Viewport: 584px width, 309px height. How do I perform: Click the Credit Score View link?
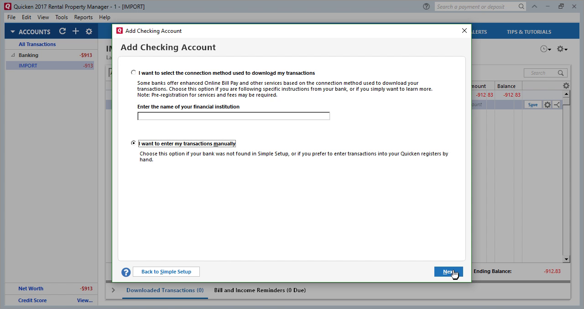click(85, 300)
